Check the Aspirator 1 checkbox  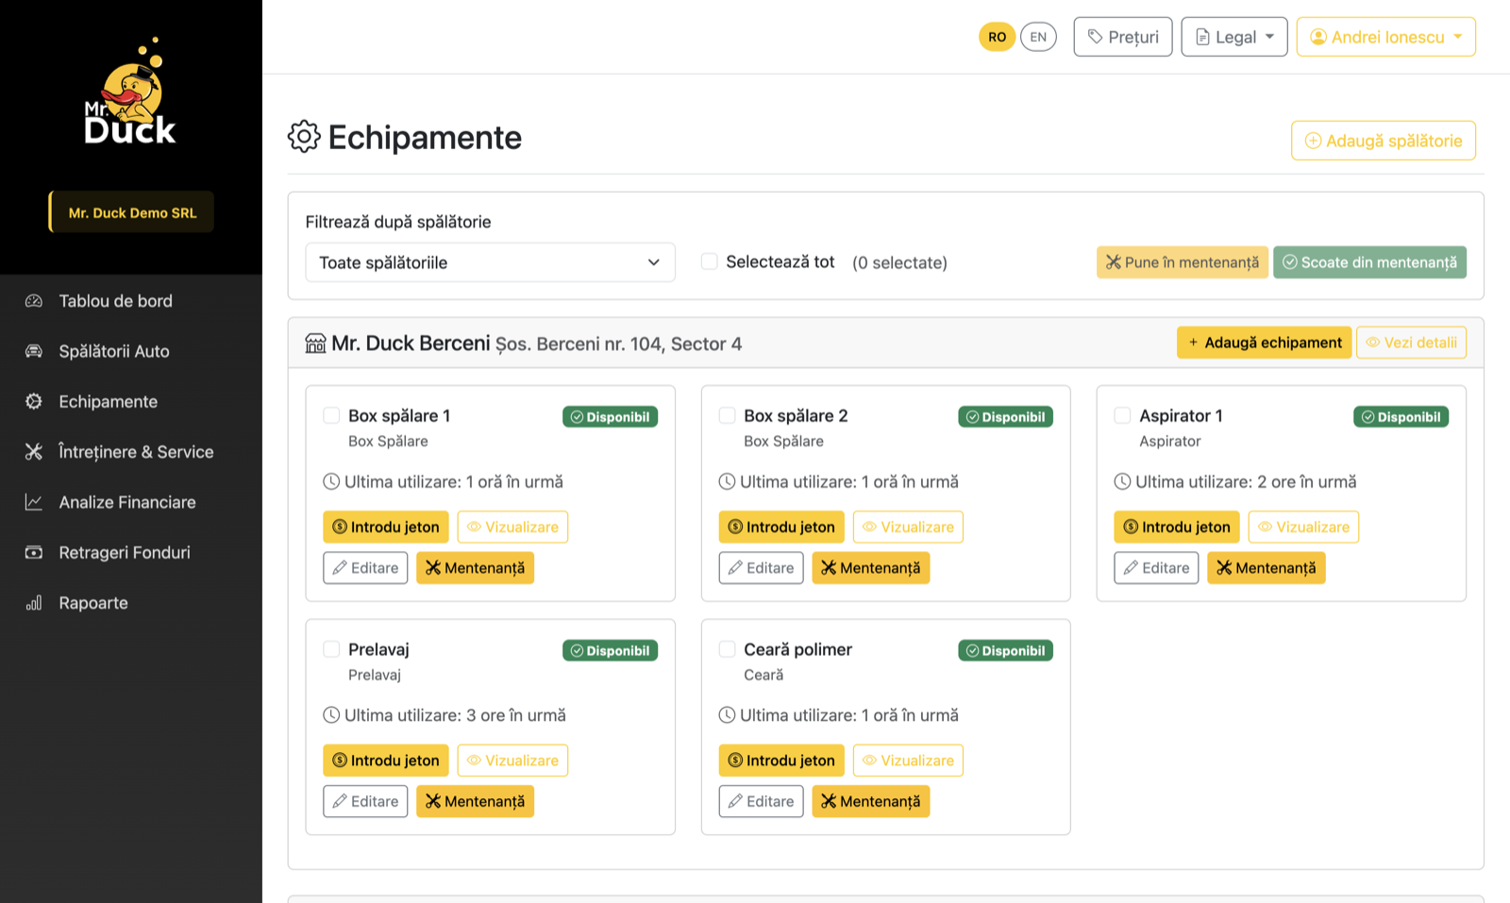point(1122,415)
